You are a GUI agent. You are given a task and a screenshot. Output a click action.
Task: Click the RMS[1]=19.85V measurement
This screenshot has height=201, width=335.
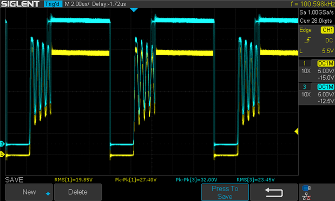[x=73, y=180]
